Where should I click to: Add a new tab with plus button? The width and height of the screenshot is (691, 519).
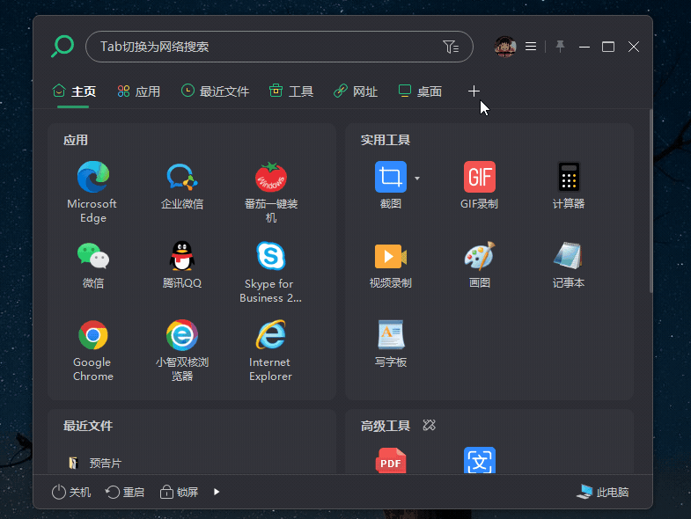click(474, 91)
